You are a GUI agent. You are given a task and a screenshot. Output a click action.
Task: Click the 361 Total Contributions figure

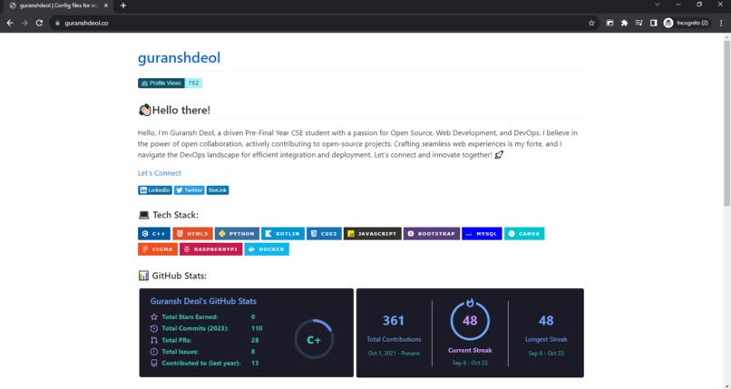point(394,320)
